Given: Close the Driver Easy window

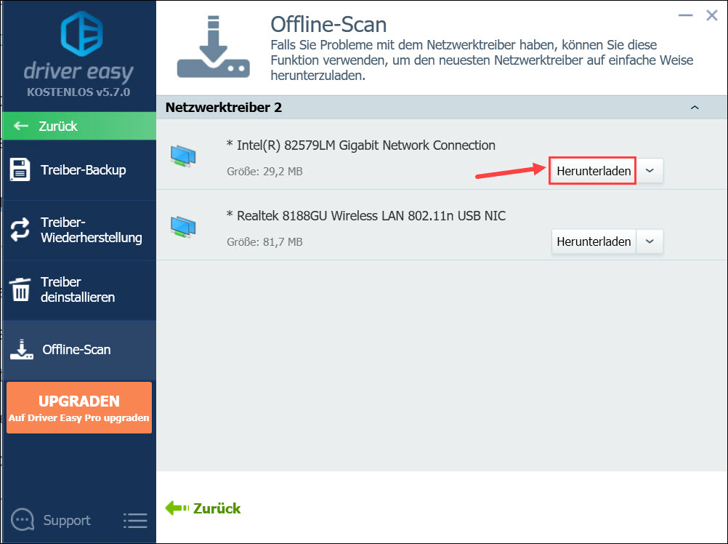Looking at the screenshot, I should pyautogui.click(x=711, y=16).
